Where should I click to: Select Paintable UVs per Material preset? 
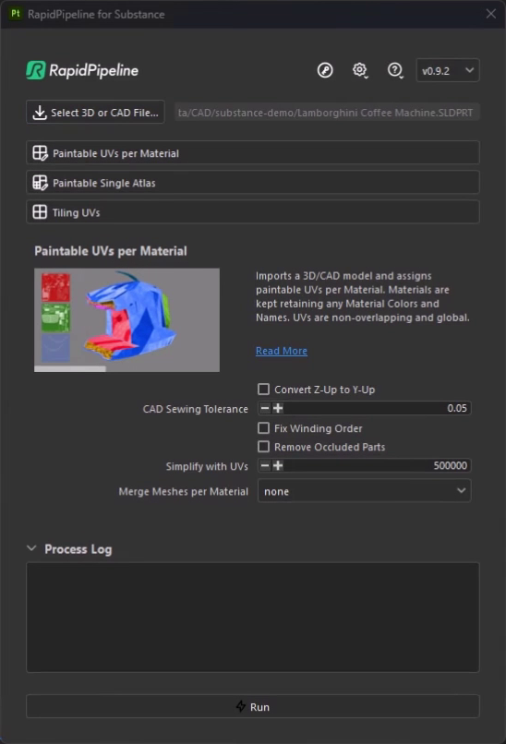pos(252,153)
